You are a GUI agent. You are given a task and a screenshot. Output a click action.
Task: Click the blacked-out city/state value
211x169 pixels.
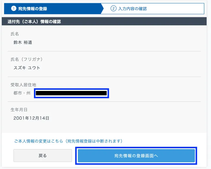(x=71, y=93)
